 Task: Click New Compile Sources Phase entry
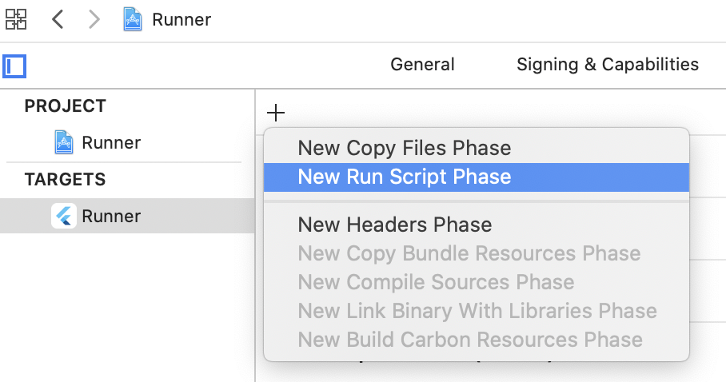436,282
